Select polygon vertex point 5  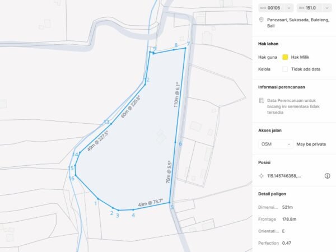tap(170, 203)
